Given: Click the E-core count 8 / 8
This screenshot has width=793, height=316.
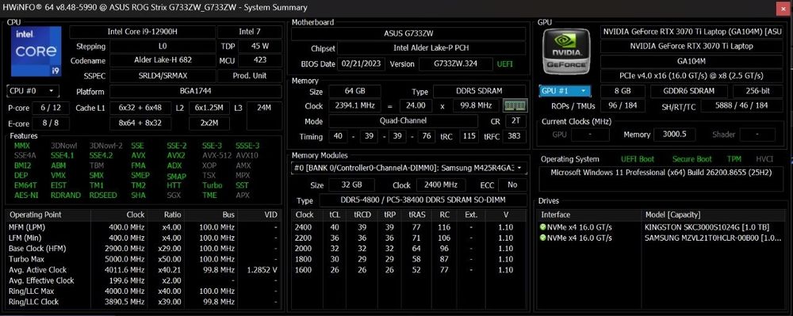Looking at the screenshot, I should (x=51, y=124).
